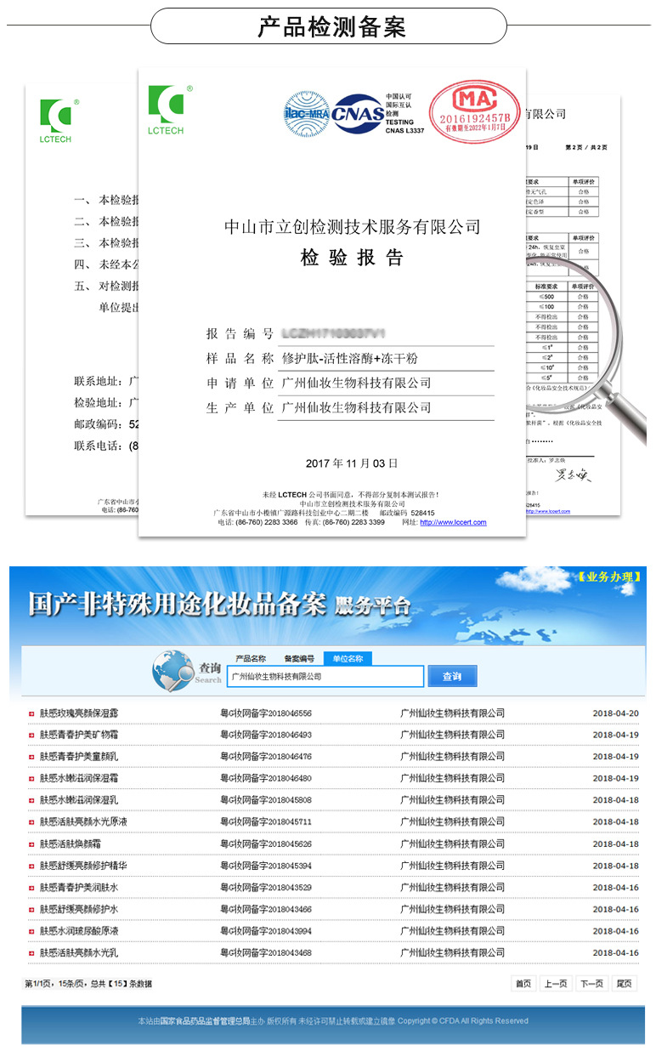Switch to the 备案编号 search tab

click(x=299, y=659)
